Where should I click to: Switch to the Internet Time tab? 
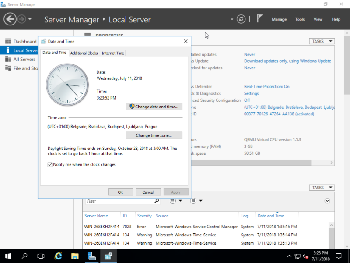pyautogui.click(x=113, y=53)
